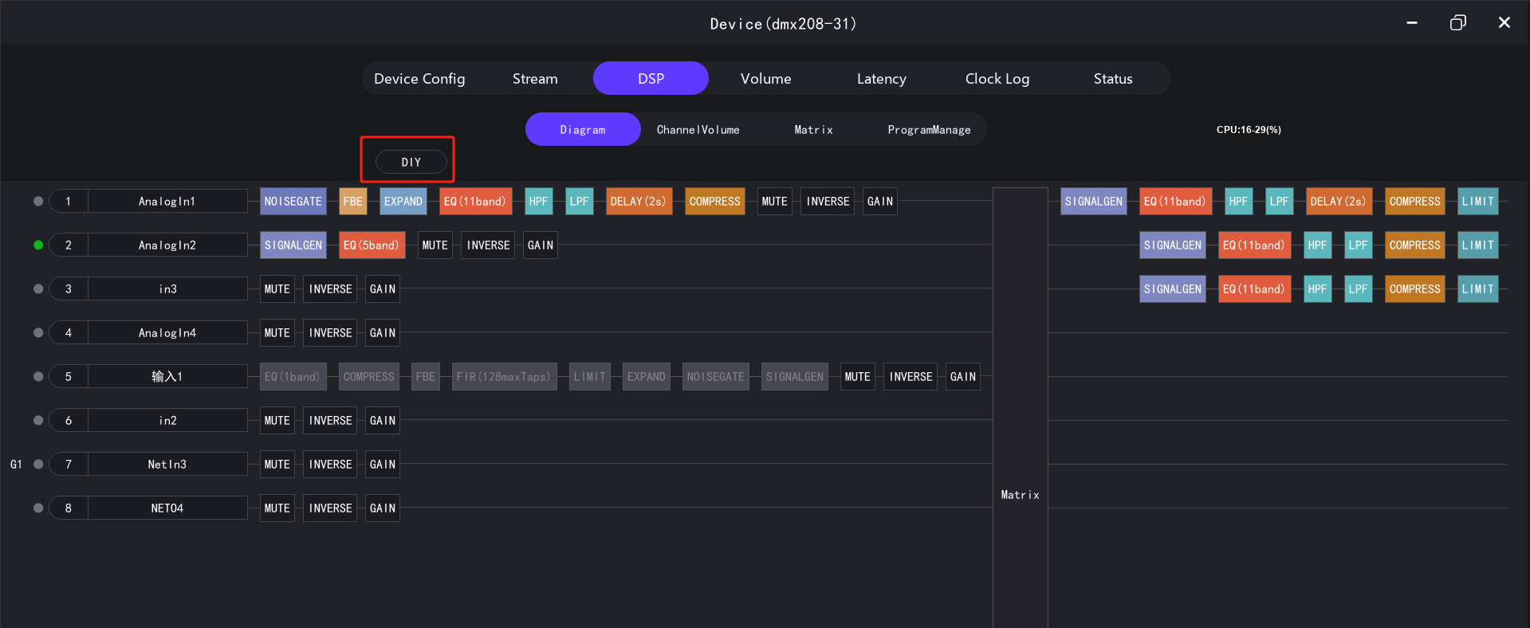Image resolution: width=1530 pixels, height=628 pixels.
Task: Click CPU:16-29(%) usage readout
Action: [x=1249, y=129]
